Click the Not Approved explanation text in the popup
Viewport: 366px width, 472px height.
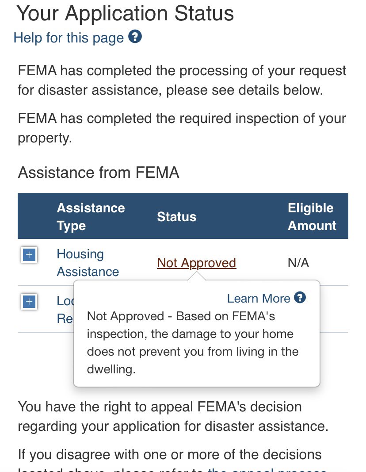(x=192, y=342)
